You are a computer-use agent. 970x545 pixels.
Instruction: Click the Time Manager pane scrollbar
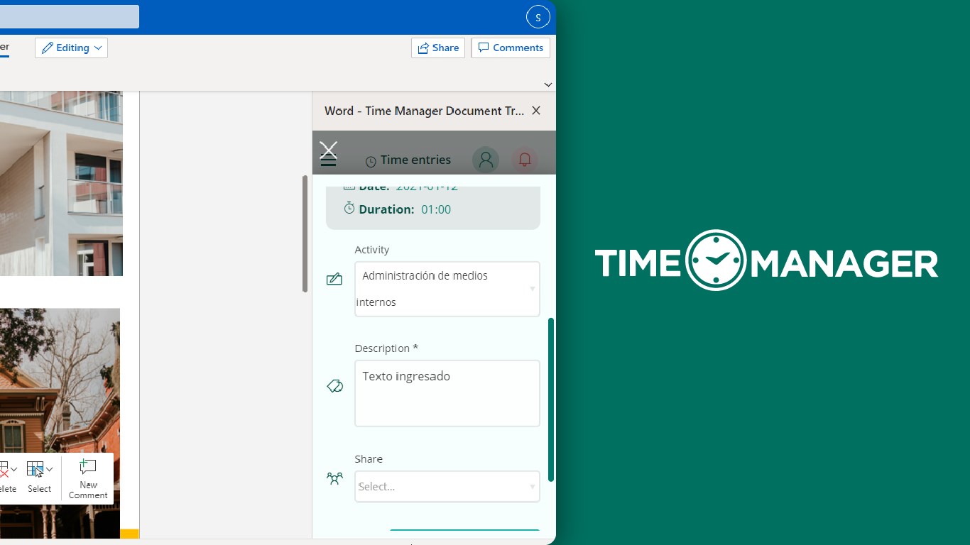(x=551, y=400)
